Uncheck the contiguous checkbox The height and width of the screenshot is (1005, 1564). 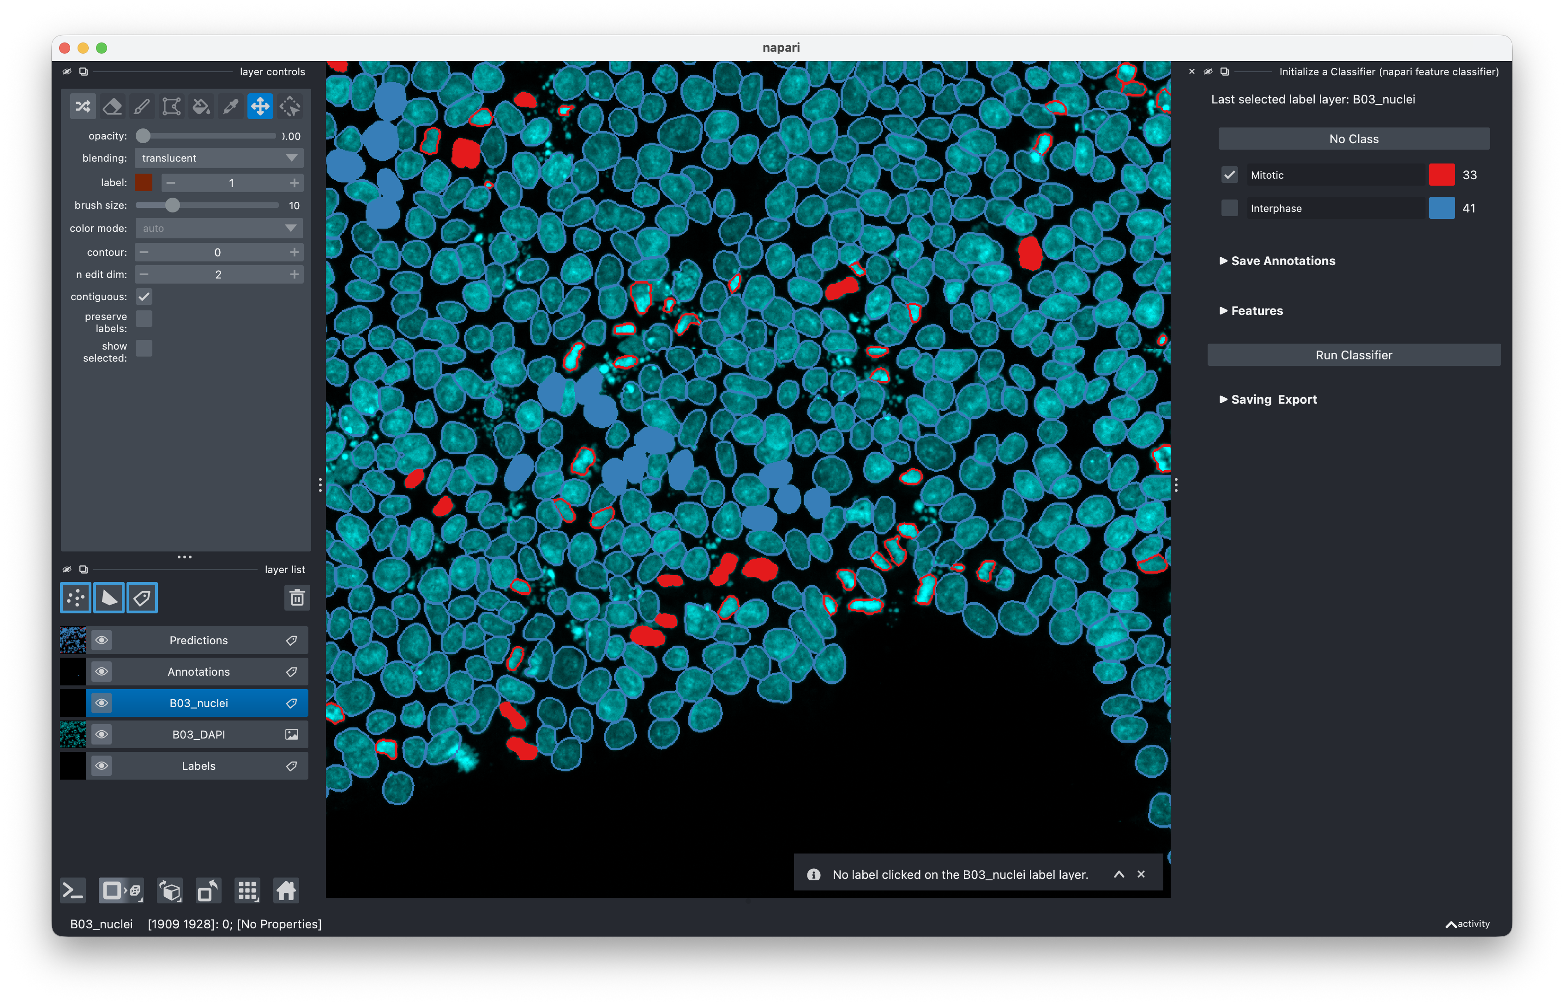pyautogui.click(x=144, y=297)
